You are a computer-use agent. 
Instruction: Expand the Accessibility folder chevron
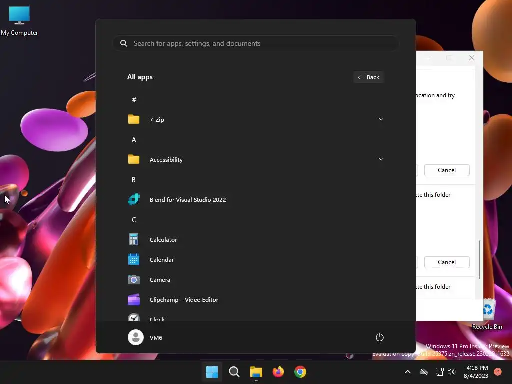(381, 159)
